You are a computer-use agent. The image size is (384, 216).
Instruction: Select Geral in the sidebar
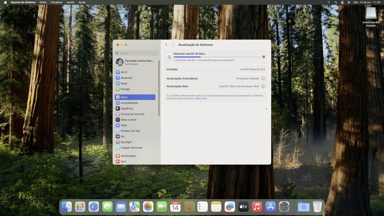coord(135,97)
